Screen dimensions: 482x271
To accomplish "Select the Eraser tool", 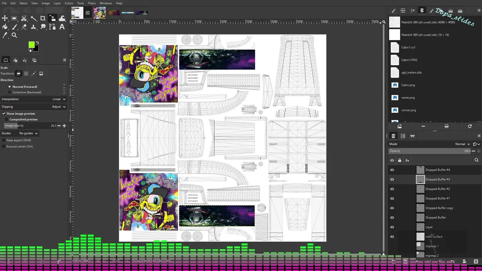I will (x=24, y=27).
